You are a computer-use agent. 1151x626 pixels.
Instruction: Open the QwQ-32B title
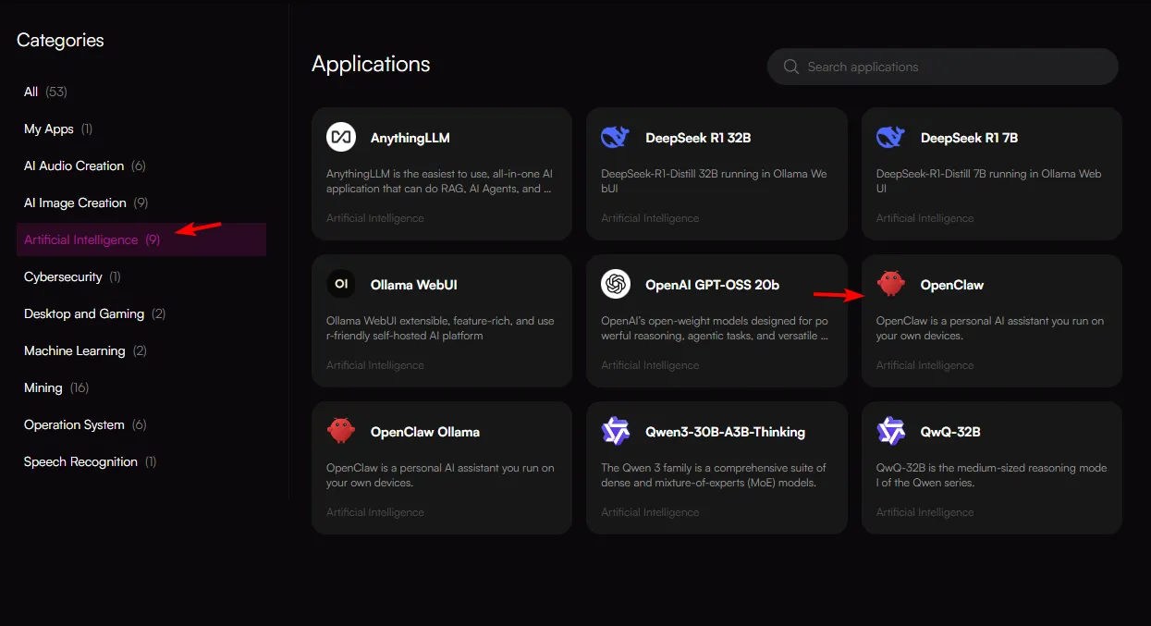pyautogui.click(x=950, y=432)
